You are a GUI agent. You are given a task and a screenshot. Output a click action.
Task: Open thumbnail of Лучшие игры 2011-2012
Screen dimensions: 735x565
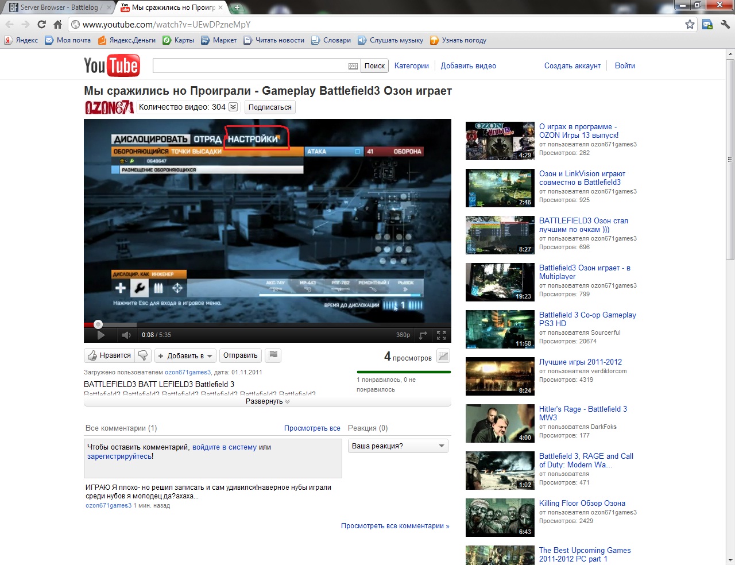coord(500,376)
